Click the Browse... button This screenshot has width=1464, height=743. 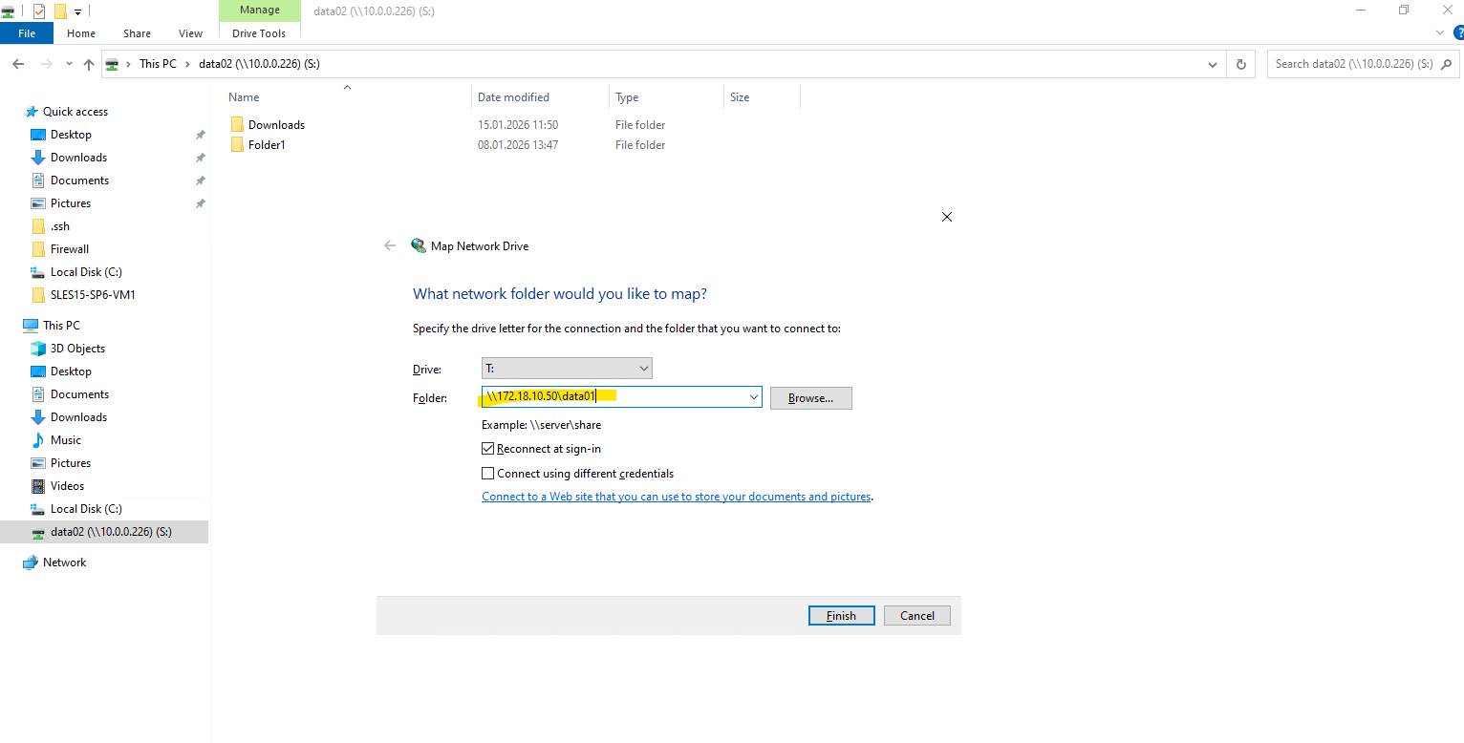pos(810,398)
